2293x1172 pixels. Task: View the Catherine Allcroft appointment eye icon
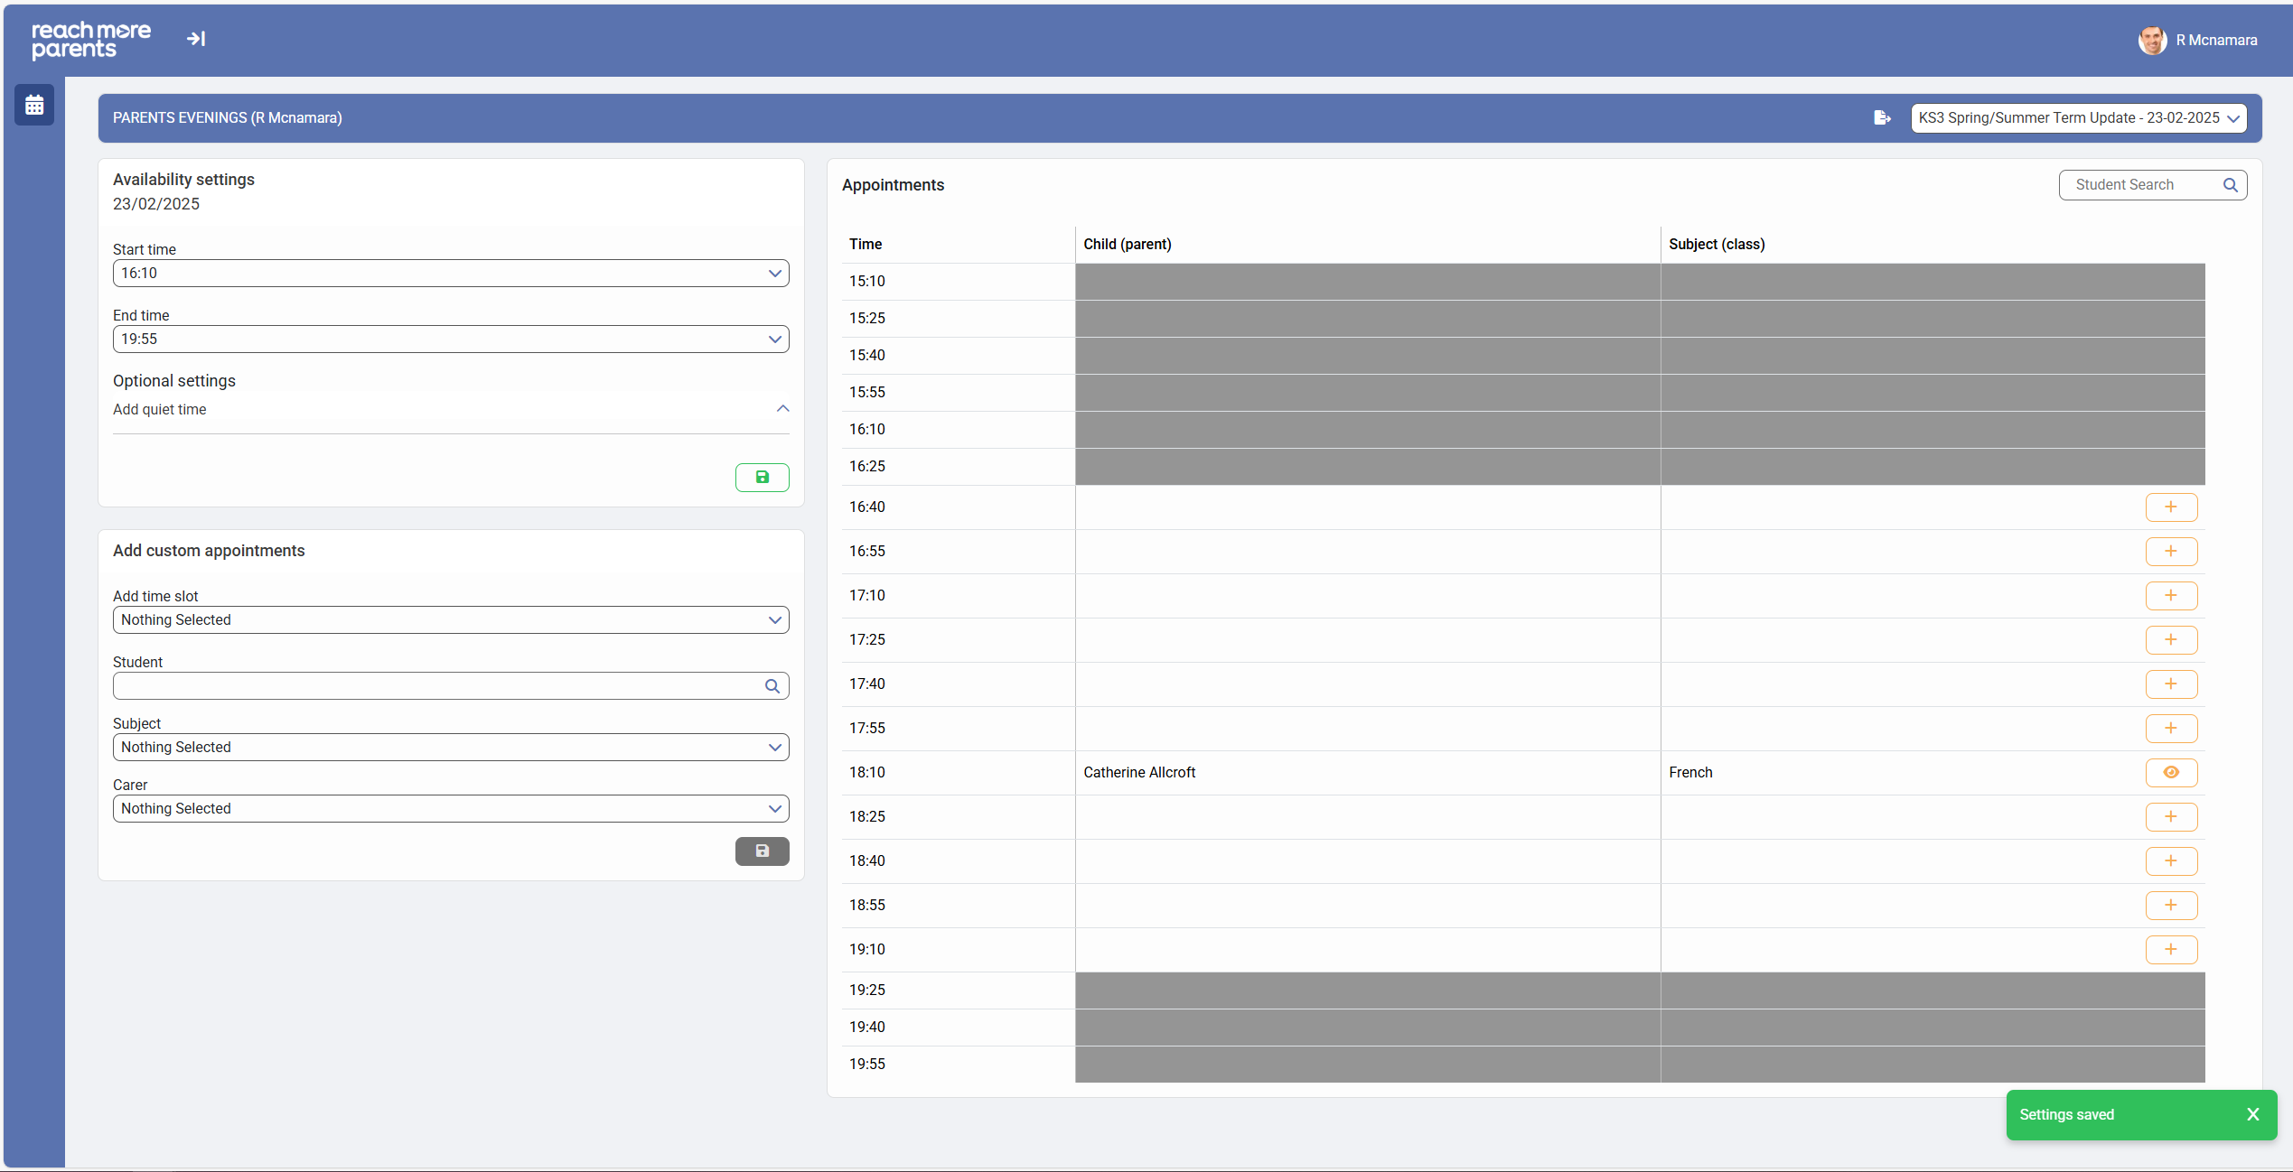(2171, 773)
